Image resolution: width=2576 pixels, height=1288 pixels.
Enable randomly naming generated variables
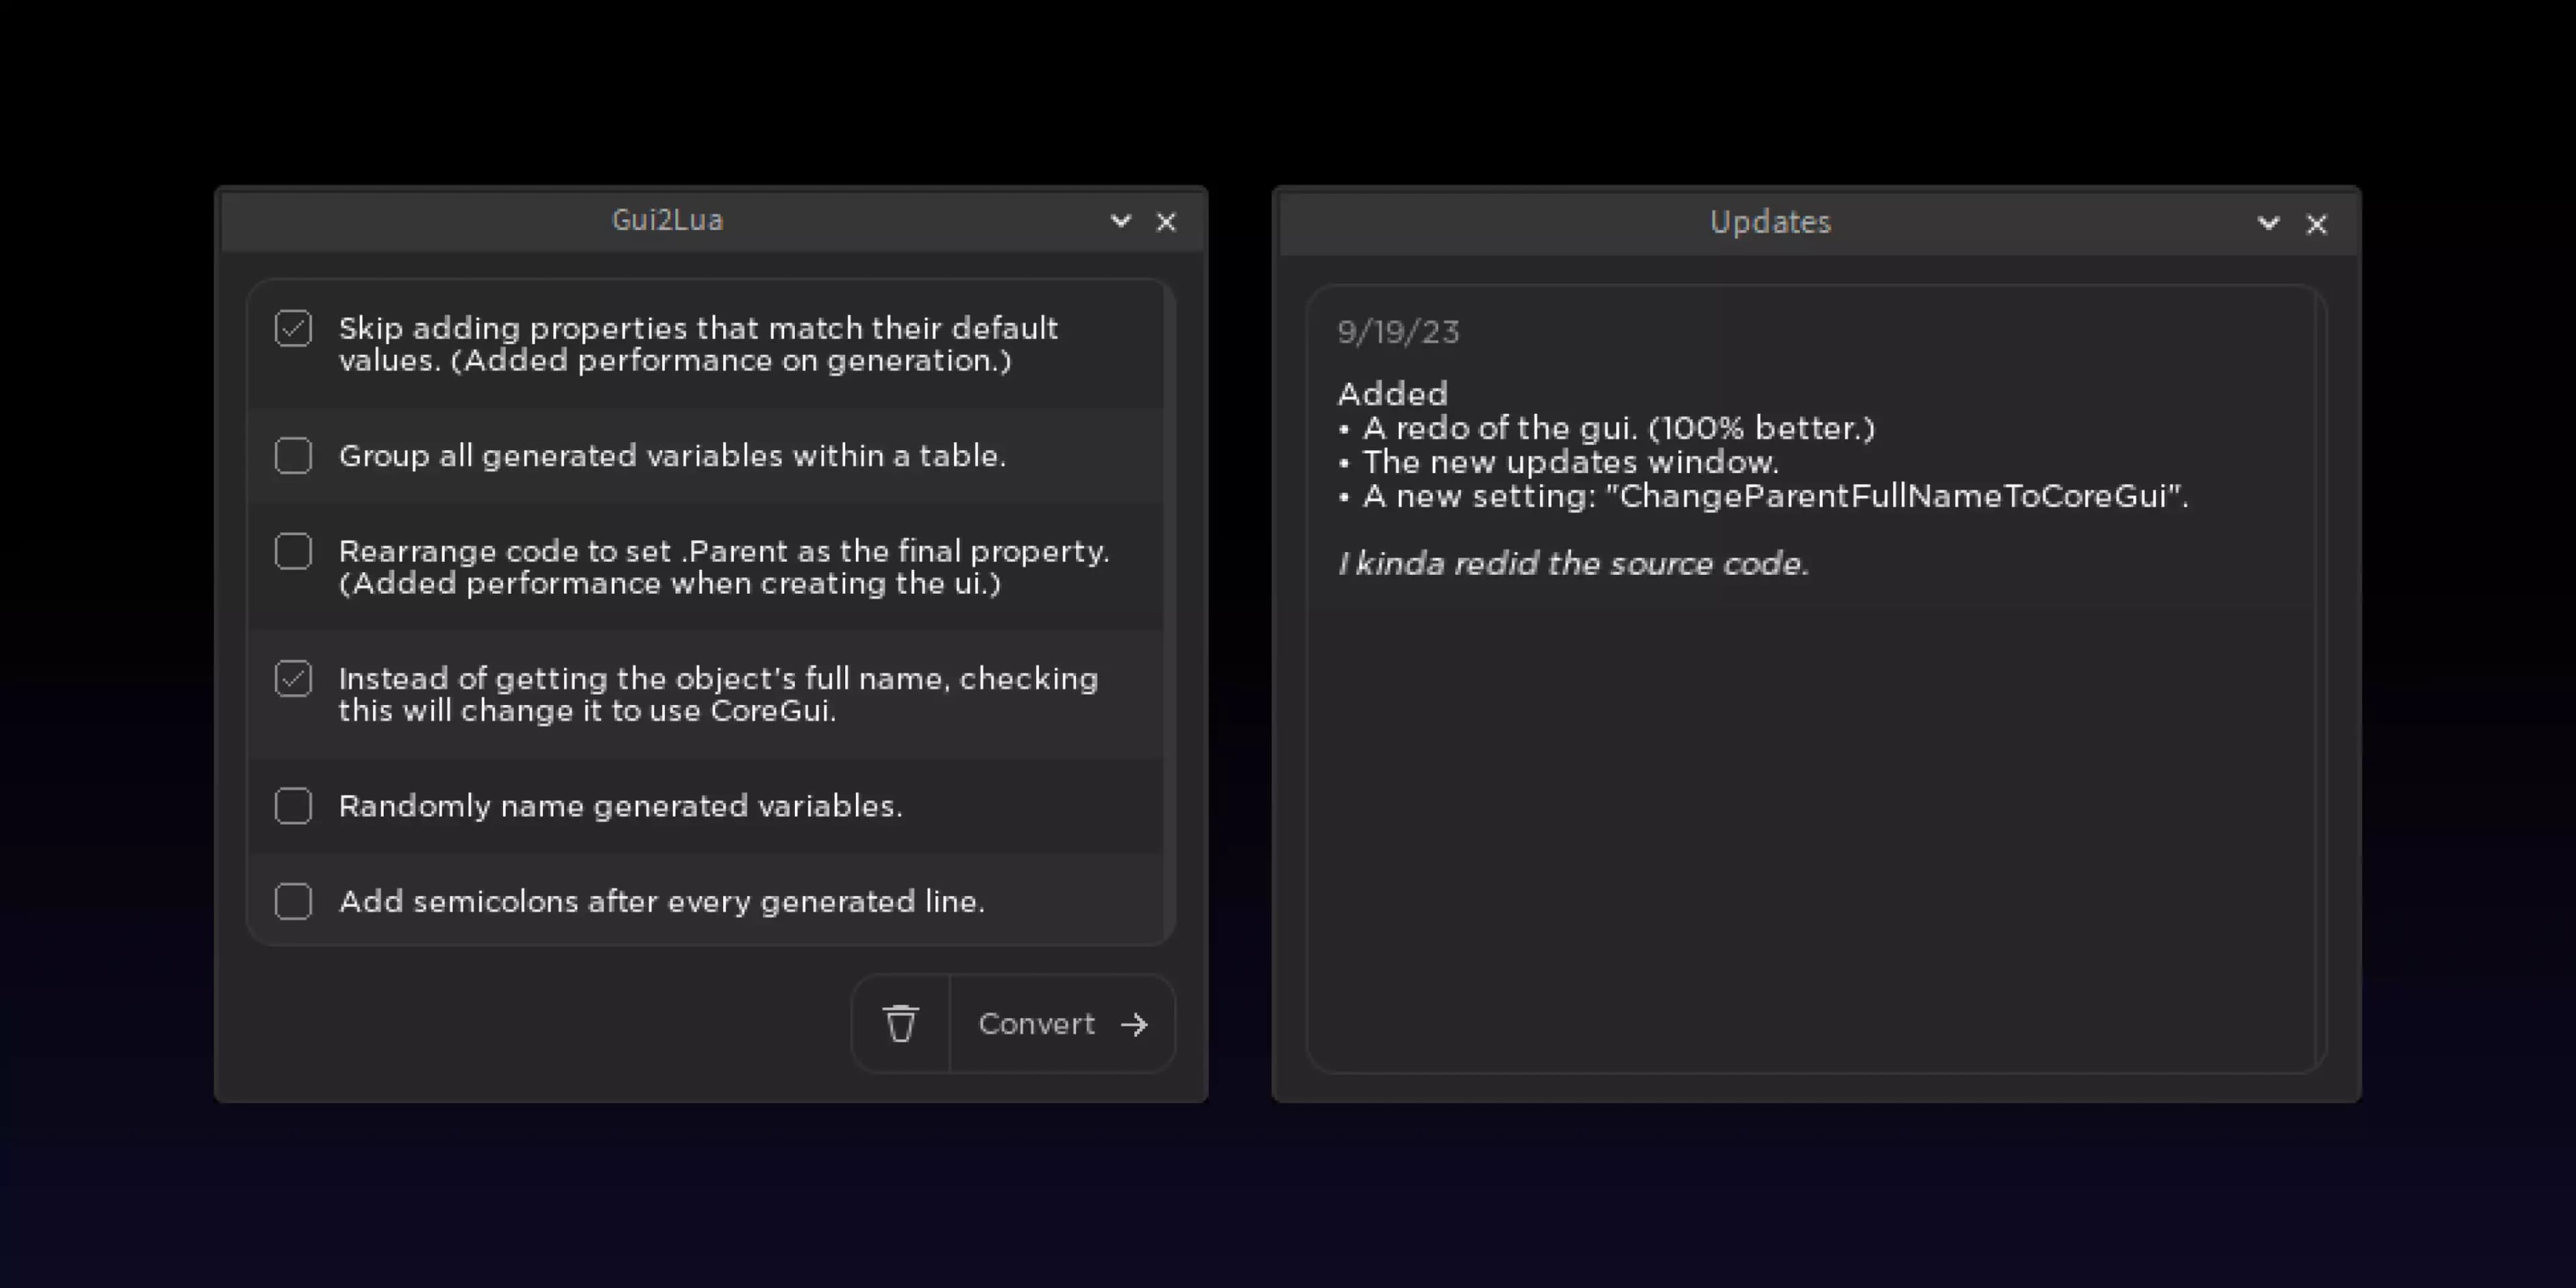coord(293,805)
